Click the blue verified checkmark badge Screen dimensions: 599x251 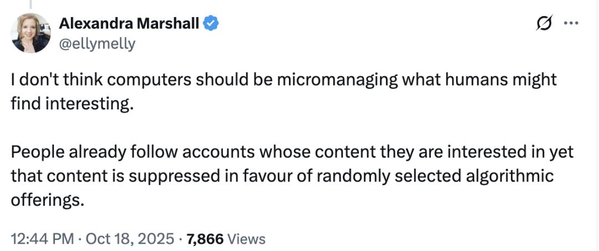pos(211,23)
